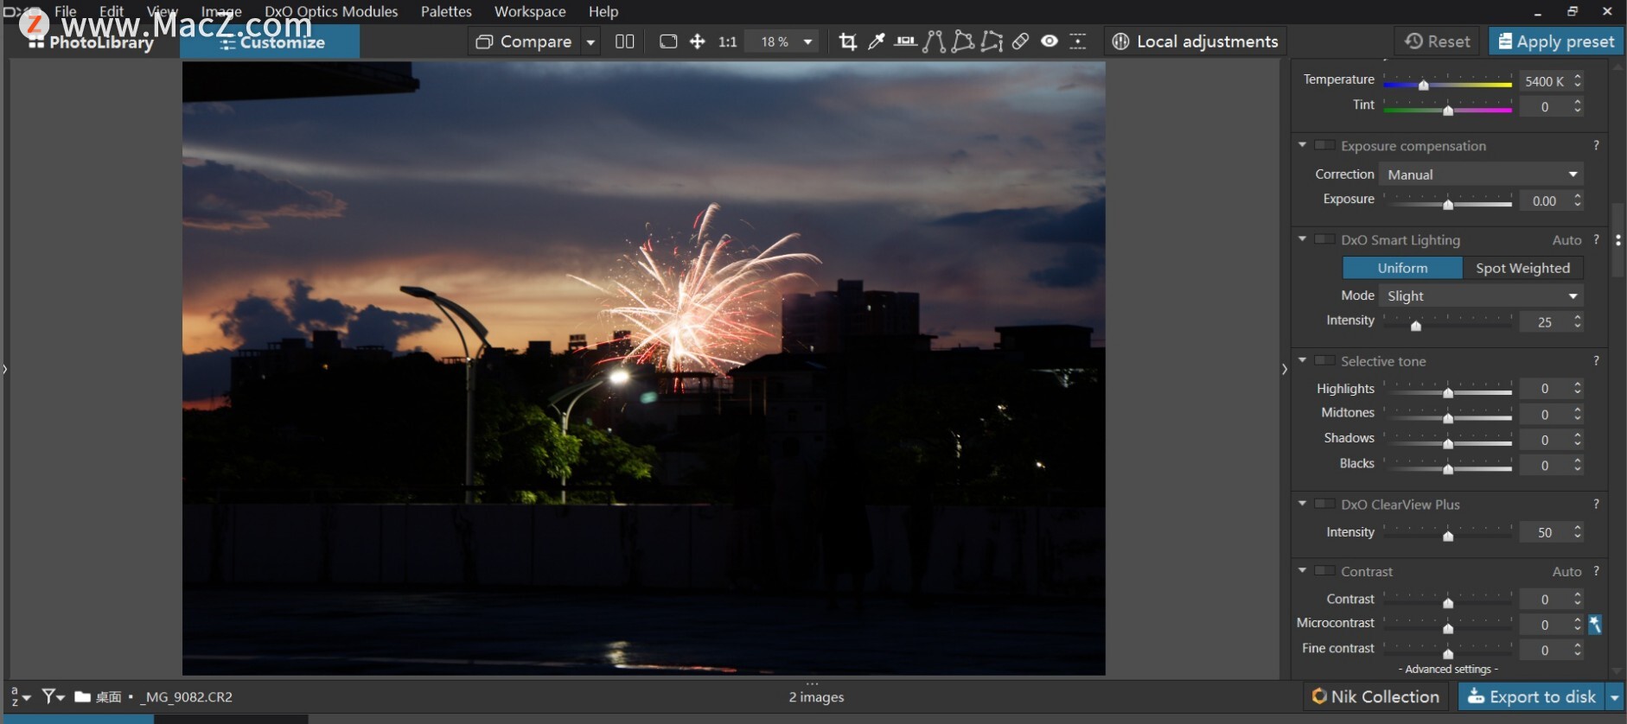This screenshot has height=724, width=1627.
Task: Click folder icon in bottom bar
Action: pos(82,696)
